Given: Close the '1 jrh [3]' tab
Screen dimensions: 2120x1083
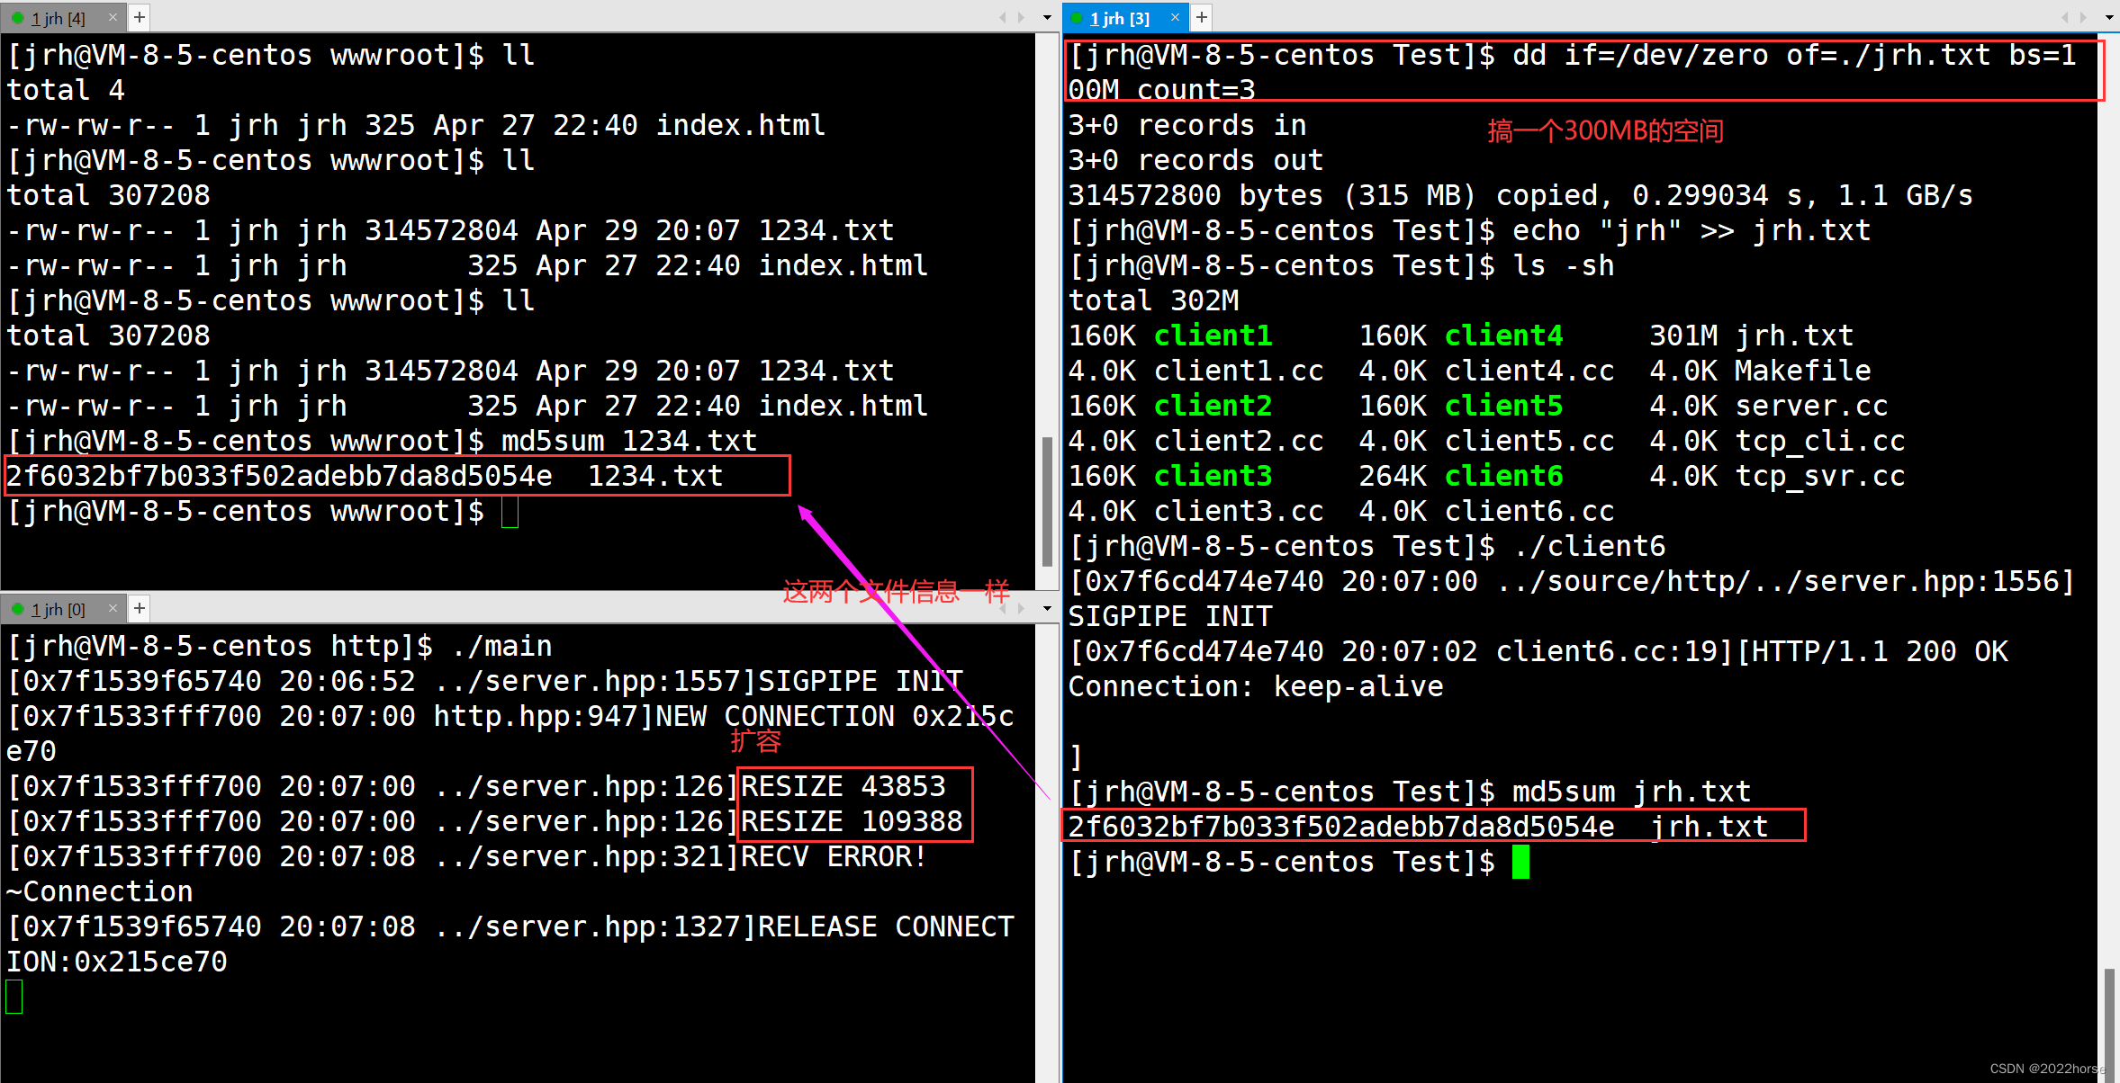Looking at the screenshot, I should [x=1175, y=17].
